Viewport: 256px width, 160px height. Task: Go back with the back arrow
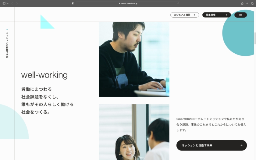point(12,3)
